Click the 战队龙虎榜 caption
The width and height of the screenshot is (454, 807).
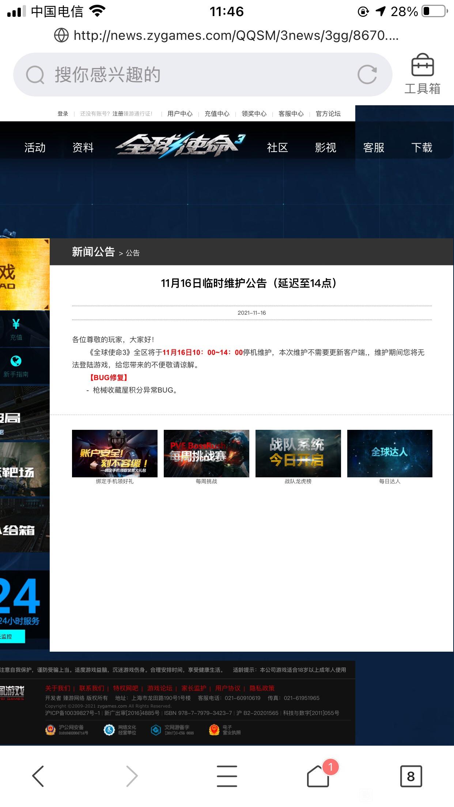point(298,481)
